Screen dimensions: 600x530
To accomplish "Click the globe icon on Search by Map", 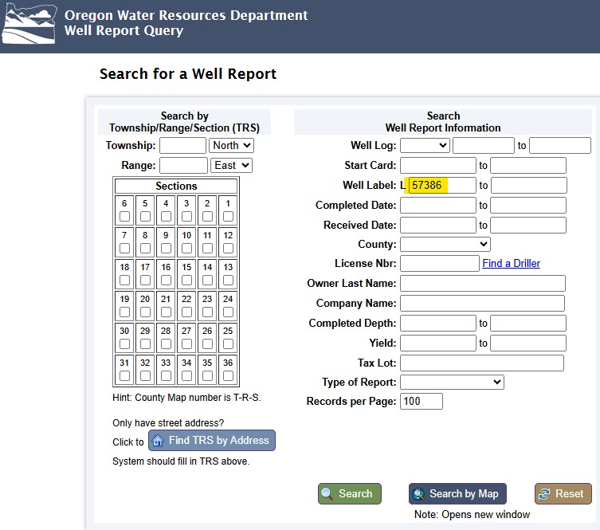I will [419, 493].
